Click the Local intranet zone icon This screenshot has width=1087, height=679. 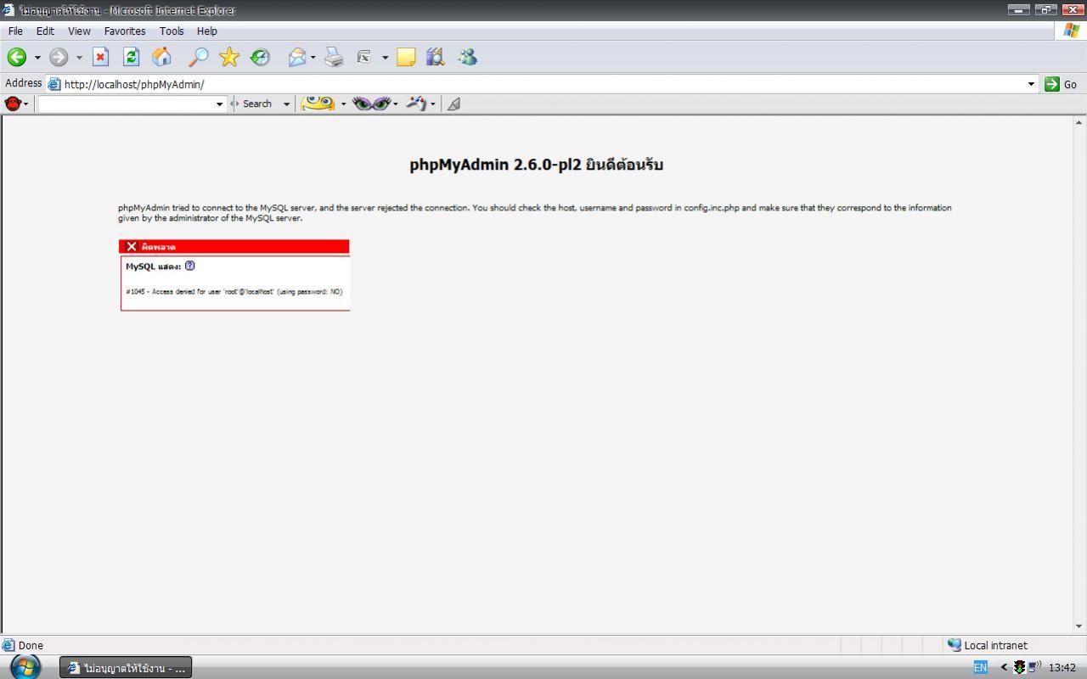click(955, 645)
